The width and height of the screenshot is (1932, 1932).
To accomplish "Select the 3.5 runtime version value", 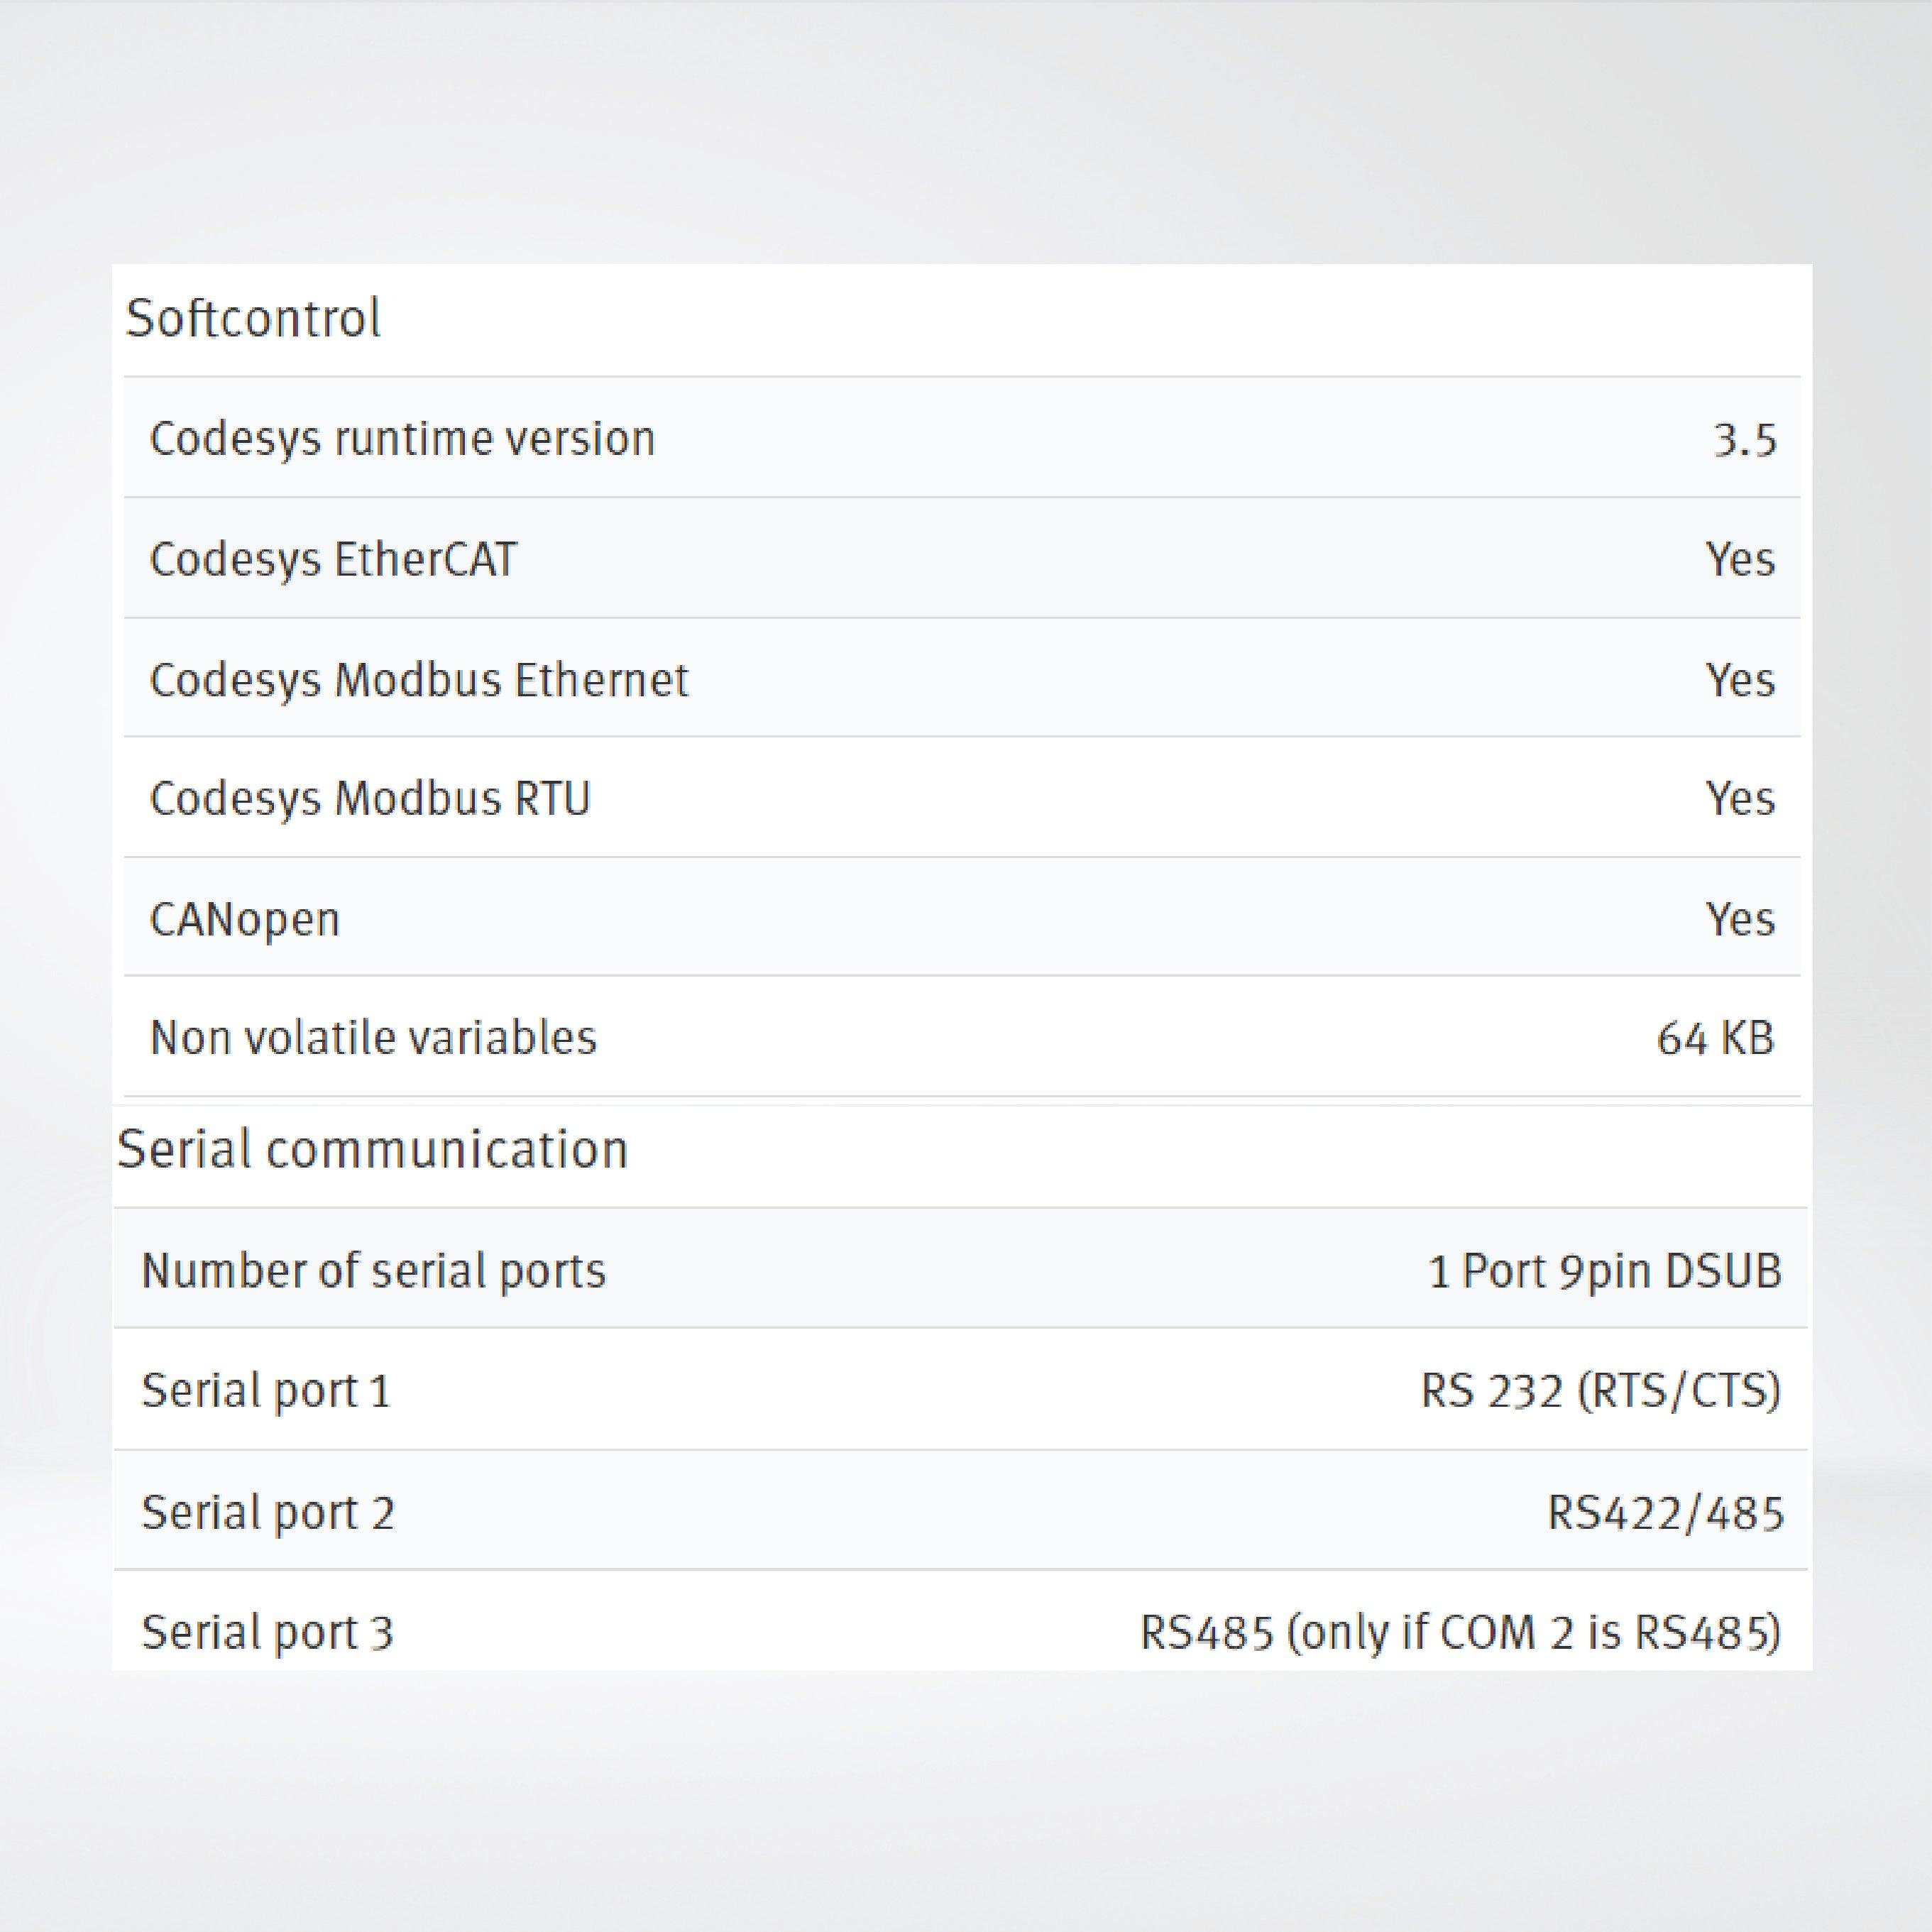I will pyautogui.click(x=1744, y=440).
